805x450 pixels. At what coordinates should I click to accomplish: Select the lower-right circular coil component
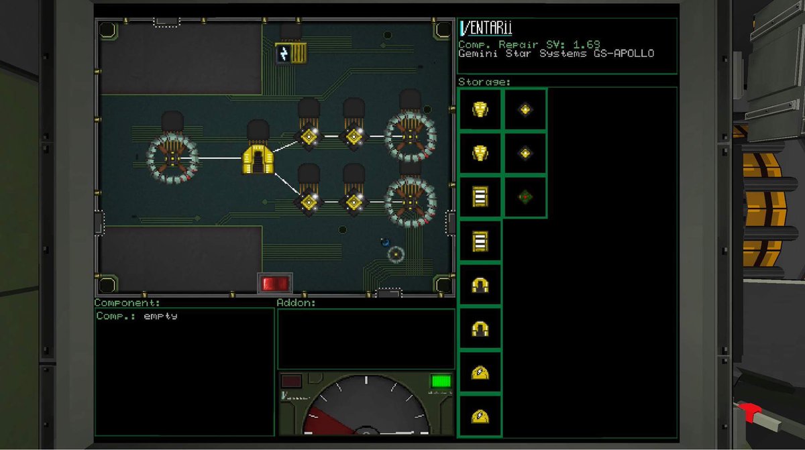410,201
